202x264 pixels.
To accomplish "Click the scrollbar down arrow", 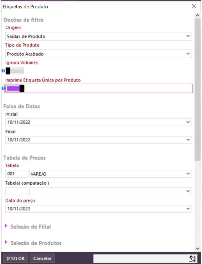I will (198, 248).
